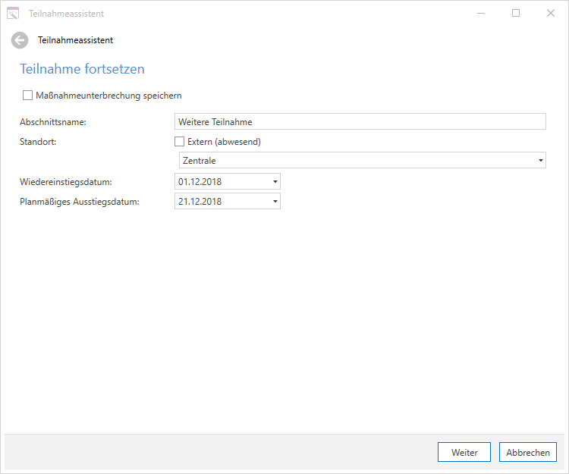Expand the Planmäßiges Ausstiegsdatum date picker arrow
Viewport: 569px width, 474px height.
(275, 202)
